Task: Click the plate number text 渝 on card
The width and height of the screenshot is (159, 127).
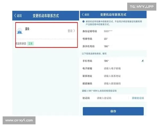Action: pyautogui.click(x=27, y=29)
